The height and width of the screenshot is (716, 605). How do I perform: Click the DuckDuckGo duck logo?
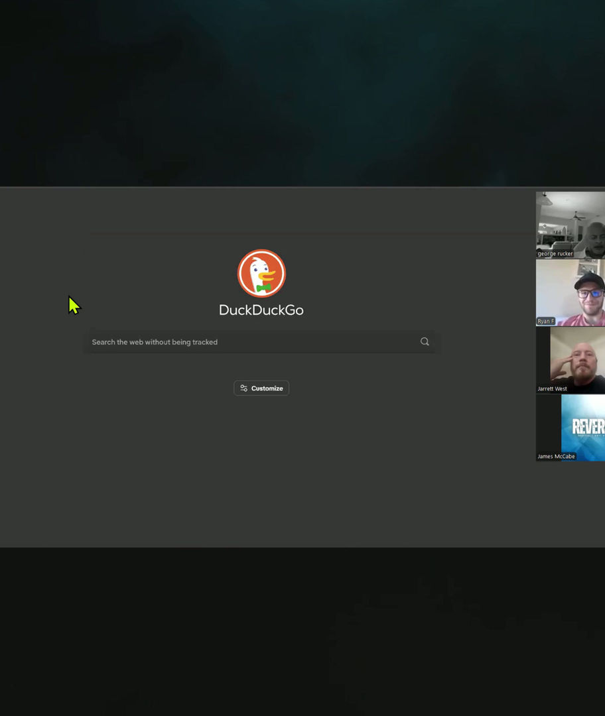pyautogui.click(x=261, y=273)
